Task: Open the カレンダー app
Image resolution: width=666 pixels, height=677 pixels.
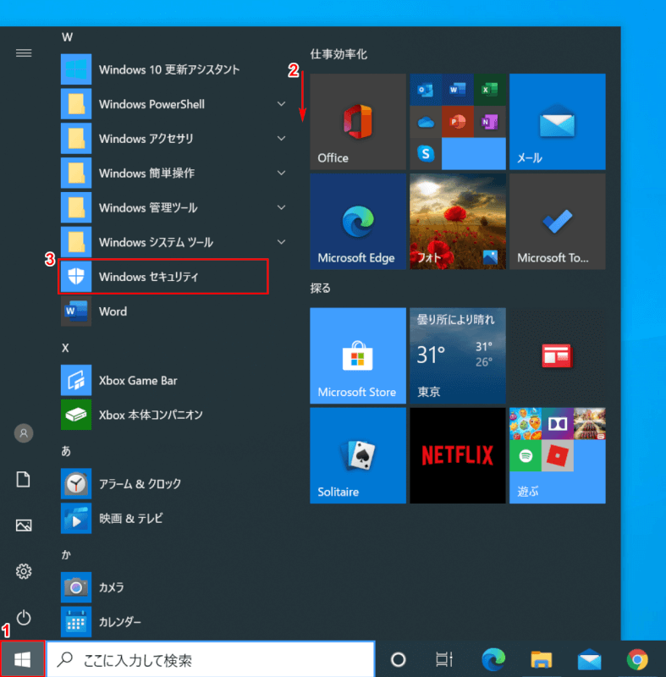Action: (x=173, y=622)
